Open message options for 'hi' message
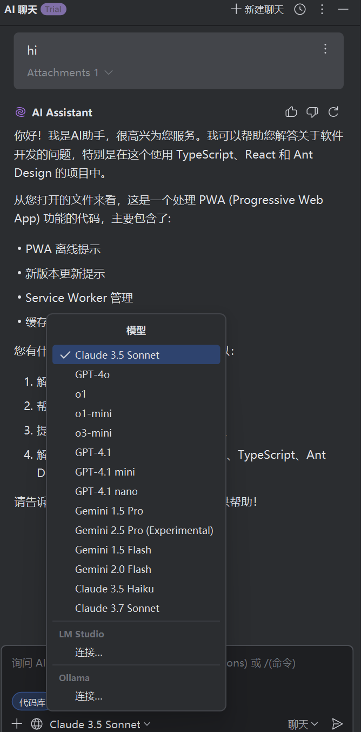Viewport: 361px width, 732px height. tap(325, 49)
